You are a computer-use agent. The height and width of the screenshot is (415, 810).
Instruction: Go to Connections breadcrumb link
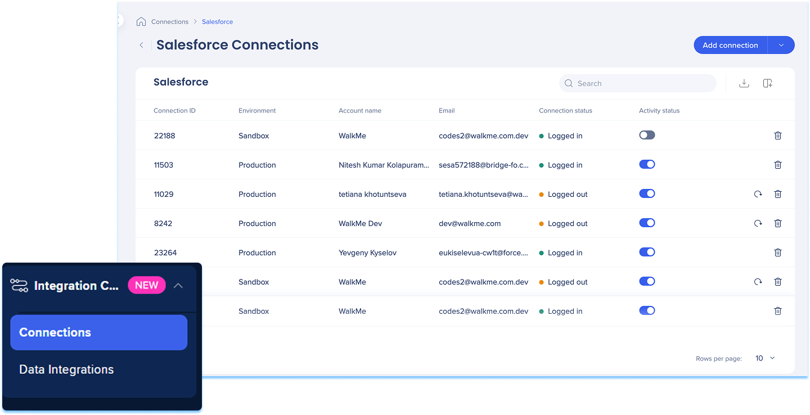[x=170, y=22]
